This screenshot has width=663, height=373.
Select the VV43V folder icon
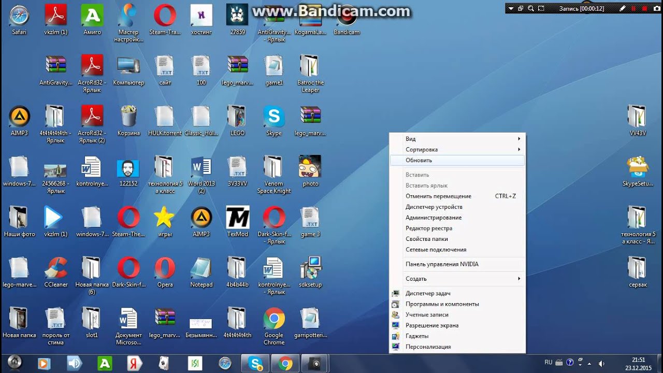pos(638,121)
